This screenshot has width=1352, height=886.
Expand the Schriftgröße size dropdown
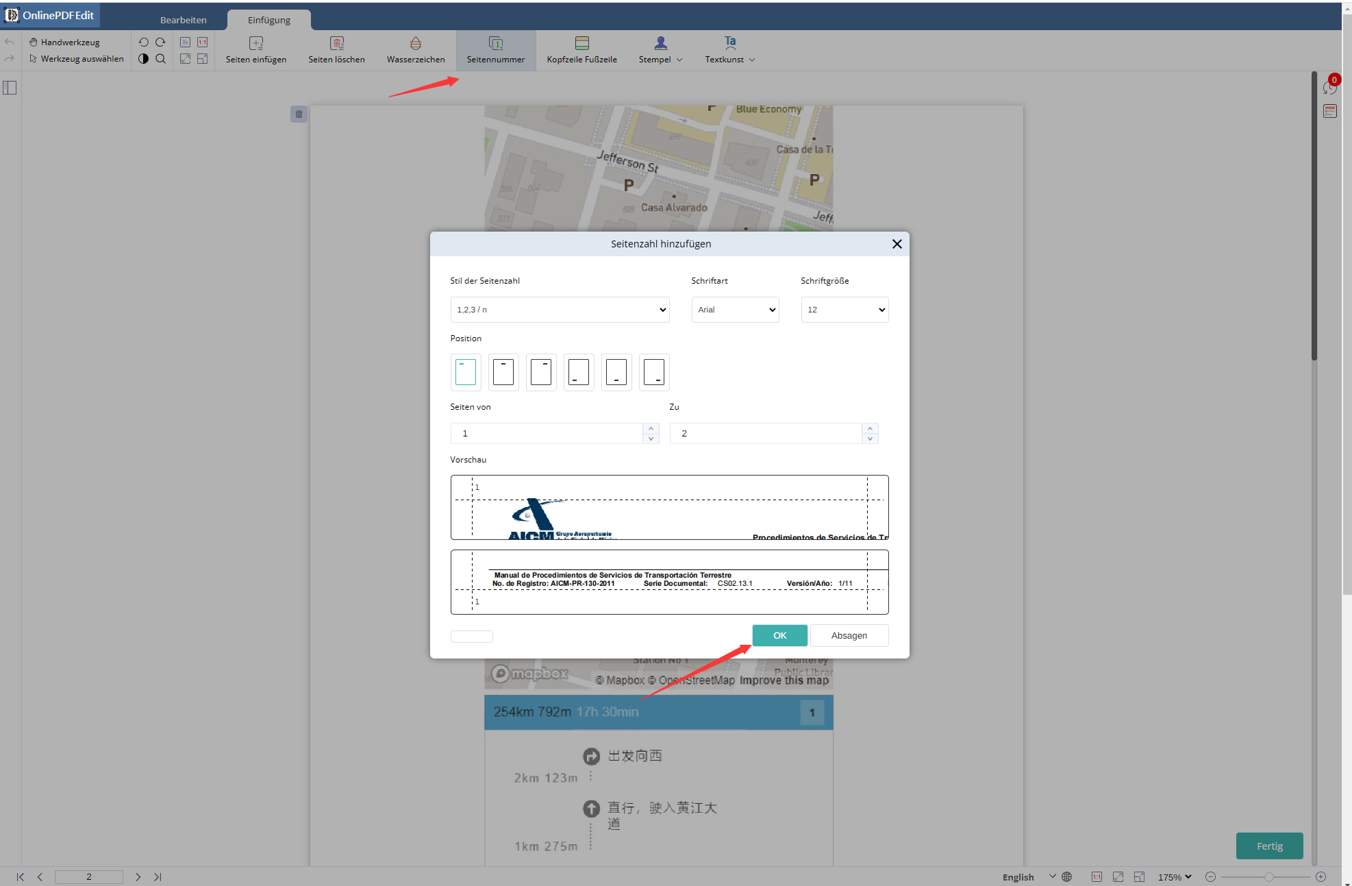[843, 308]
